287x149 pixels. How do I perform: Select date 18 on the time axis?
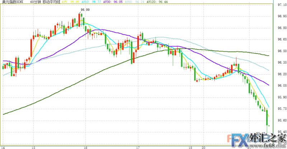(x=190, y=147)
